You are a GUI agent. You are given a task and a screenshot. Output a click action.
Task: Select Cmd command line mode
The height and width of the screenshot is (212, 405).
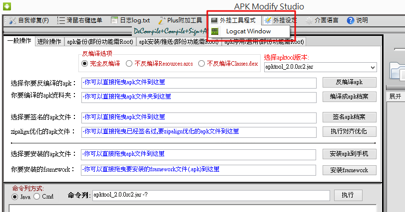36,197
